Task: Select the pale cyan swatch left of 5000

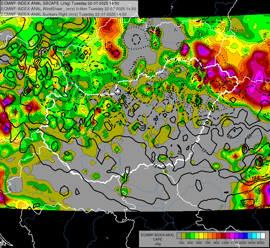Action: pos(259,236)
